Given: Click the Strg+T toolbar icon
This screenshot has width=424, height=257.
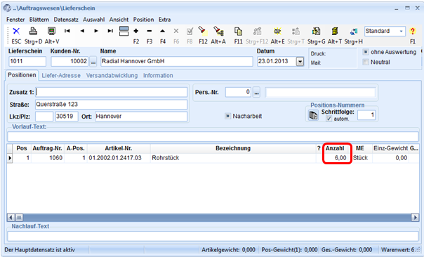Looking at the screenshot, I should 296,32.
